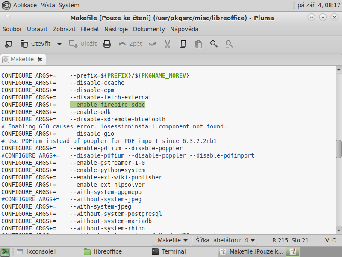Create a new document with toolbar icon
This screenshot has width=342, height=257.
9,44
